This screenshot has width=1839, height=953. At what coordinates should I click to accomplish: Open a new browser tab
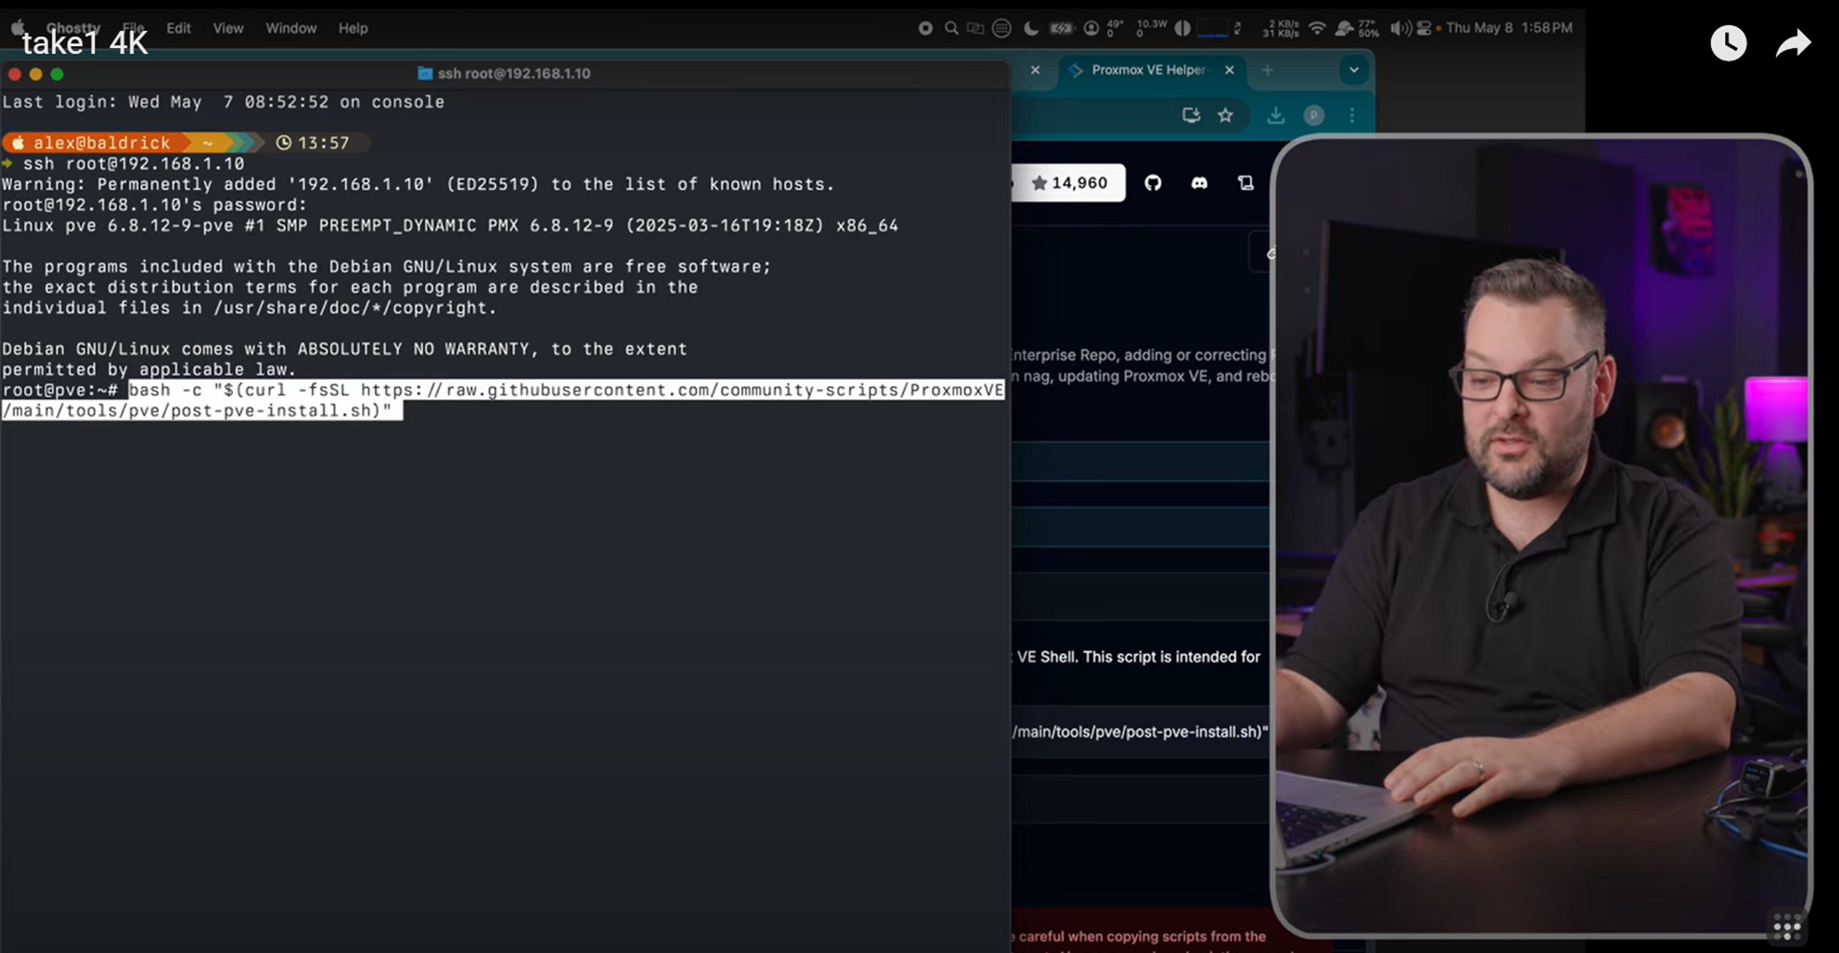tap(1267, 70)
